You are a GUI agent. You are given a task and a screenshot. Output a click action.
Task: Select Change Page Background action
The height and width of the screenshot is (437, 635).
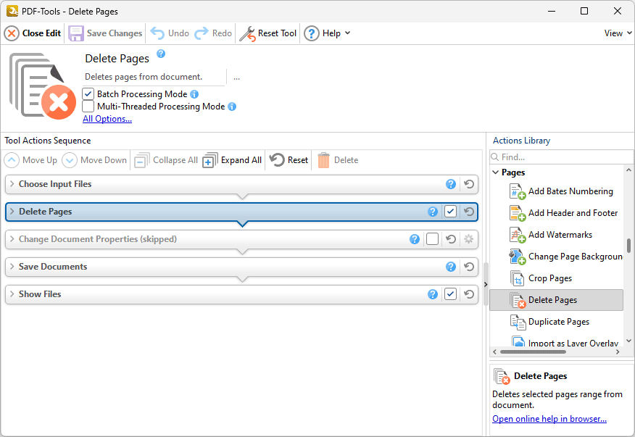[565, 257]
